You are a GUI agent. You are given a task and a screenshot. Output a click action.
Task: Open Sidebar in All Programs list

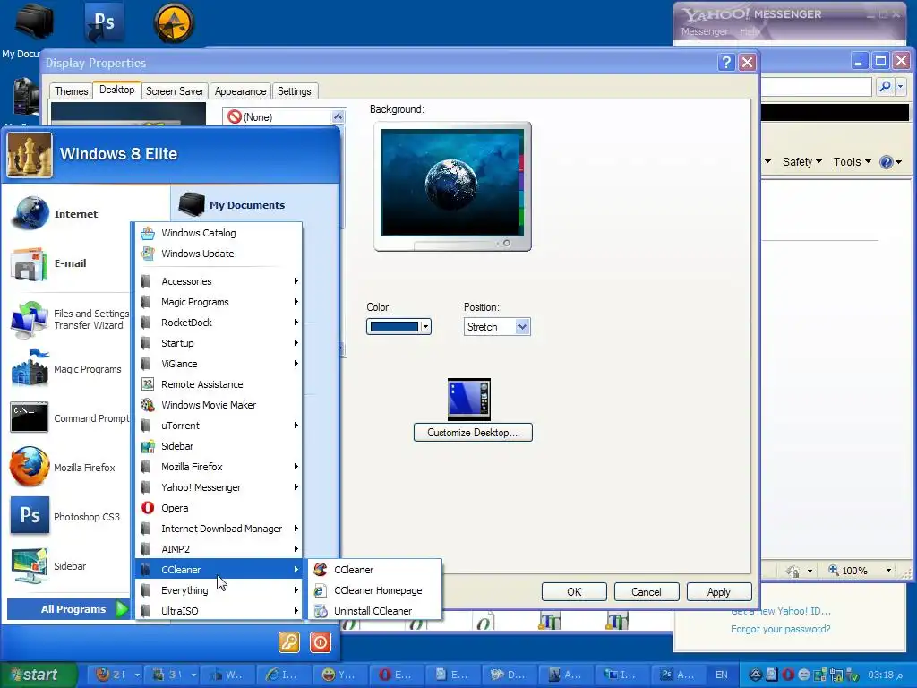click(x=219, y=446)
